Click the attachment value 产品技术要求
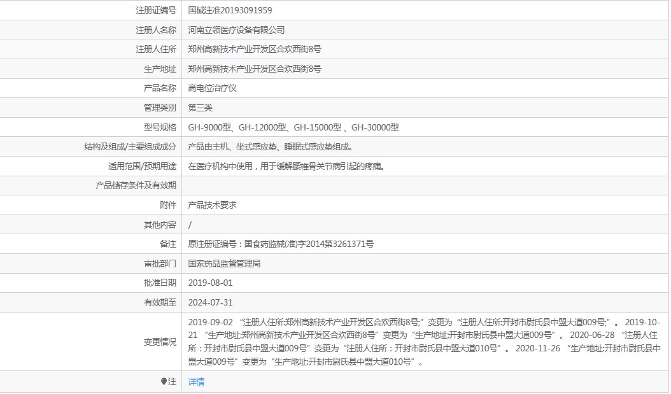671x394 pixels. click(212, 206)
